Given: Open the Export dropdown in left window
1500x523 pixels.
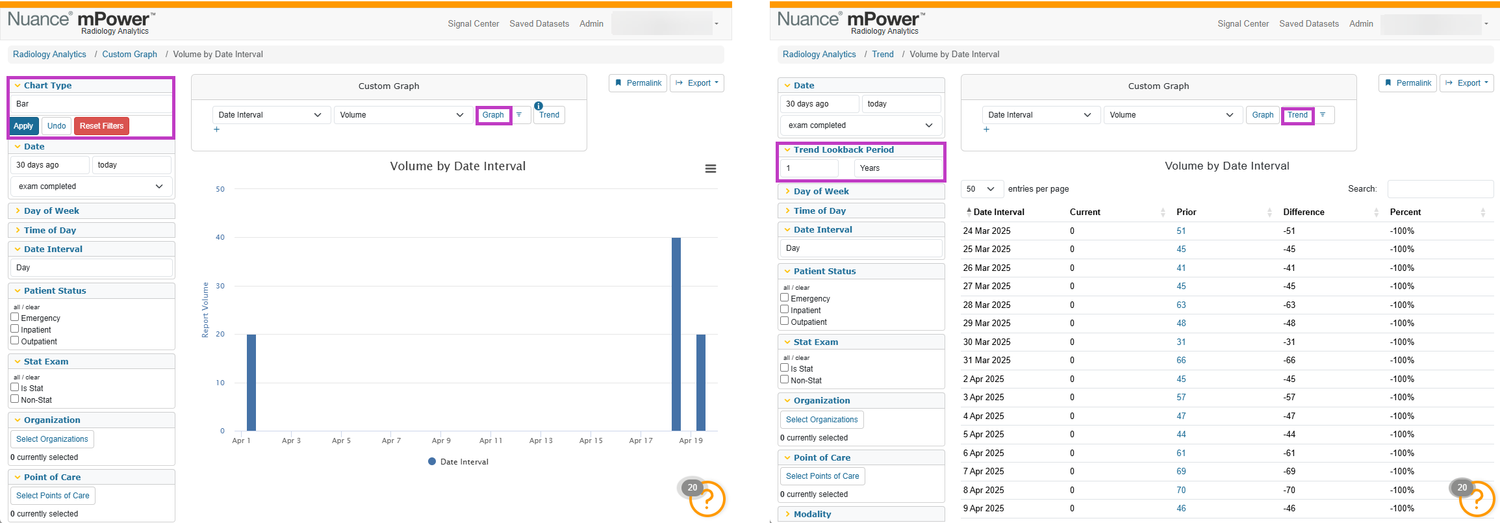Looking at the screenshot, I should pyautogui.click(x=697, y=83).
